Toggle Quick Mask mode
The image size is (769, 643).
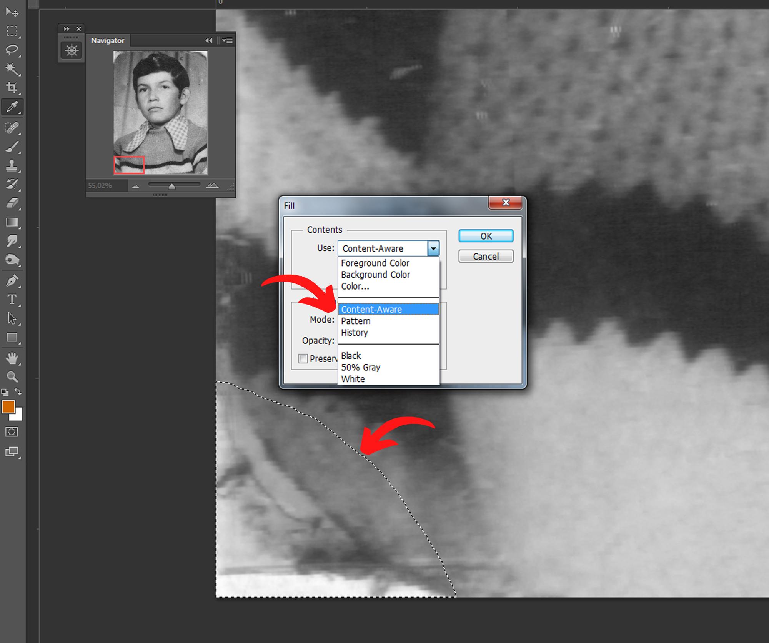coord(12,432)
